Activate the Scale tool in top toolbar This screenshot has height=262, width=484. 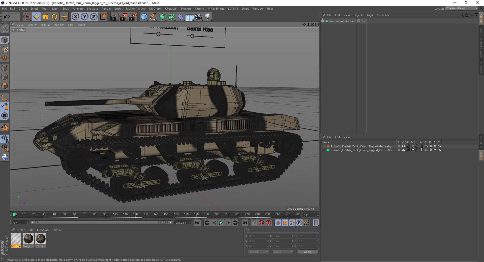(45, 17)
